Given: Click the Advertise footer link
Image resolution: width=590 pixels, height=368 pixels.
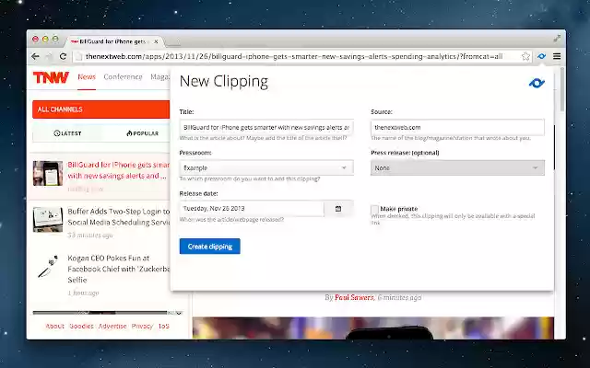Looking at the screenshot, I should [112, 326].
